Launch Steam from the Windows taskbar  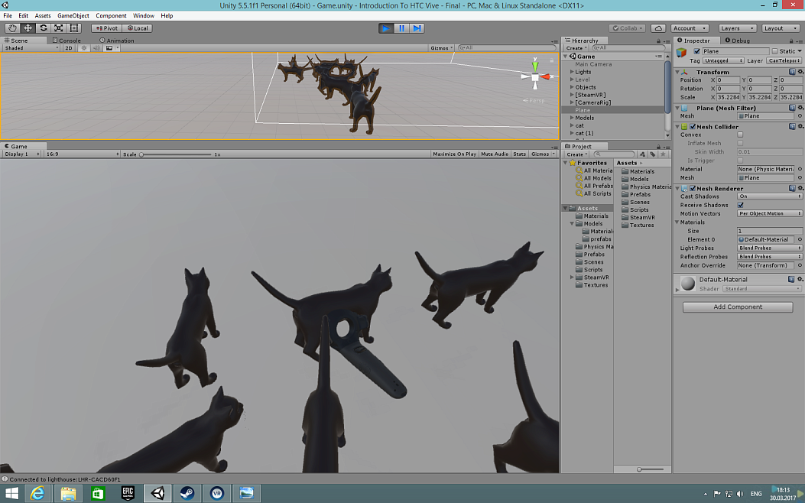pyautogui.click(x=186, y=494)
